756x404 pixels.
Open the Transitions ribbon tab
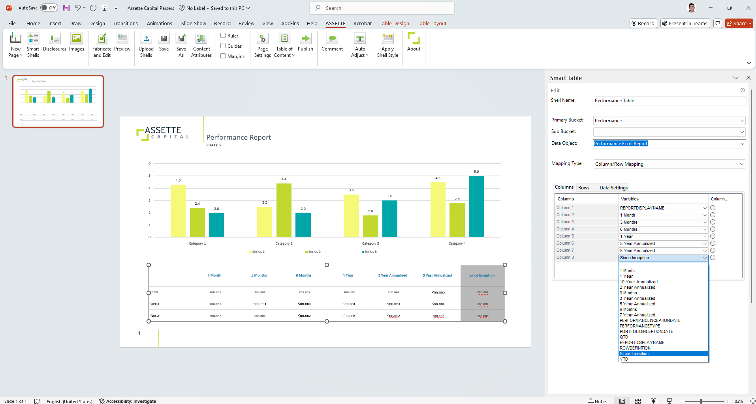pyautogui.click(x=126, y=23)
